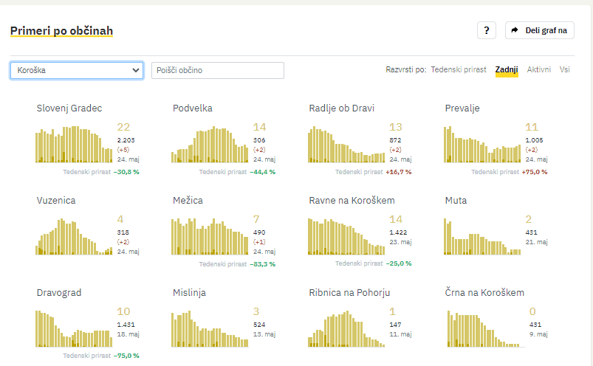Select the 'Zadnji' sort option
The width and height of the screenshot is (593, 366).
click(507, 70)
